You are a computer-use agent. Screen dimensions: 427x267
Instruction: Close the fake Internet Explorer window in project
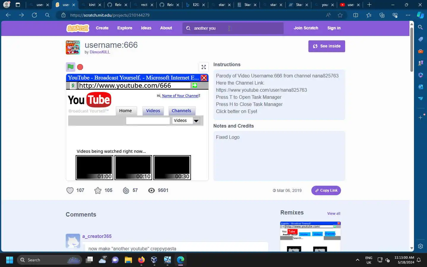pos(204,78)
